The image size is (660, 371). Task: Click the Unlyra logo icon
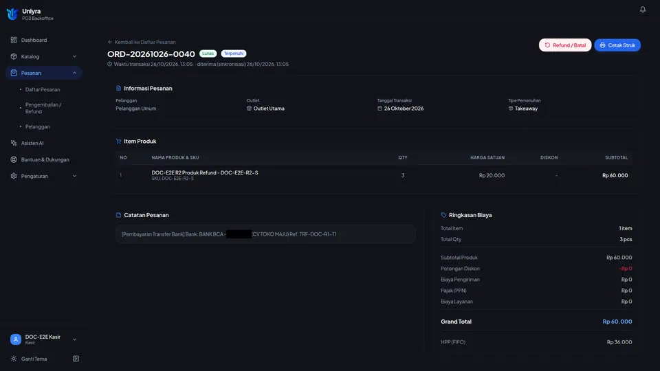tap(12, 14)
